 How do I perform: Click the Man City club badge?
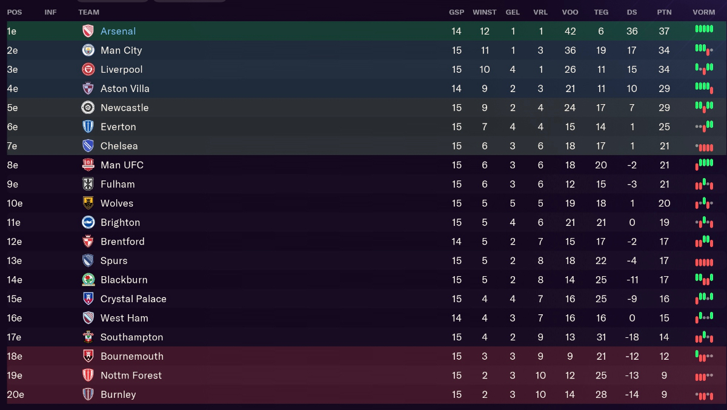pyautogui.click(x=88, y=50)
